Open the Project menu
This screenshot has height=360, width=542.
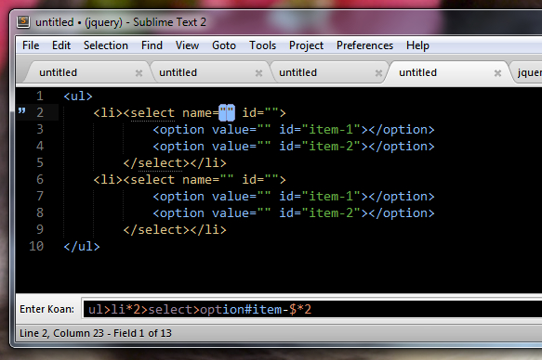tap(306, 45)
